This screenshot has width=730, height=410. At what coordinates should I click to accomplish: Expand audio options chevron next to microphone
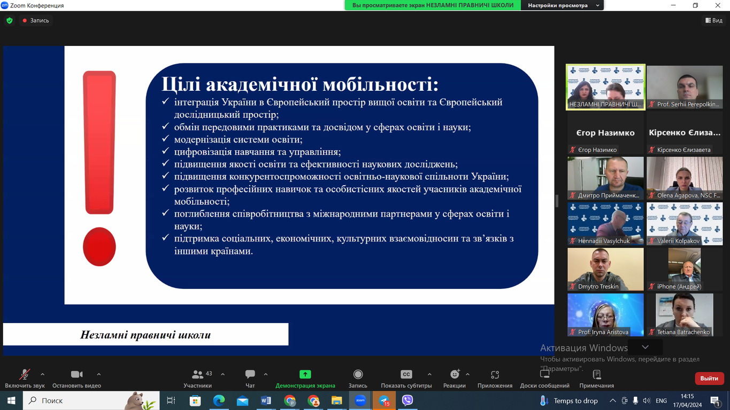(x=43, y=374)
